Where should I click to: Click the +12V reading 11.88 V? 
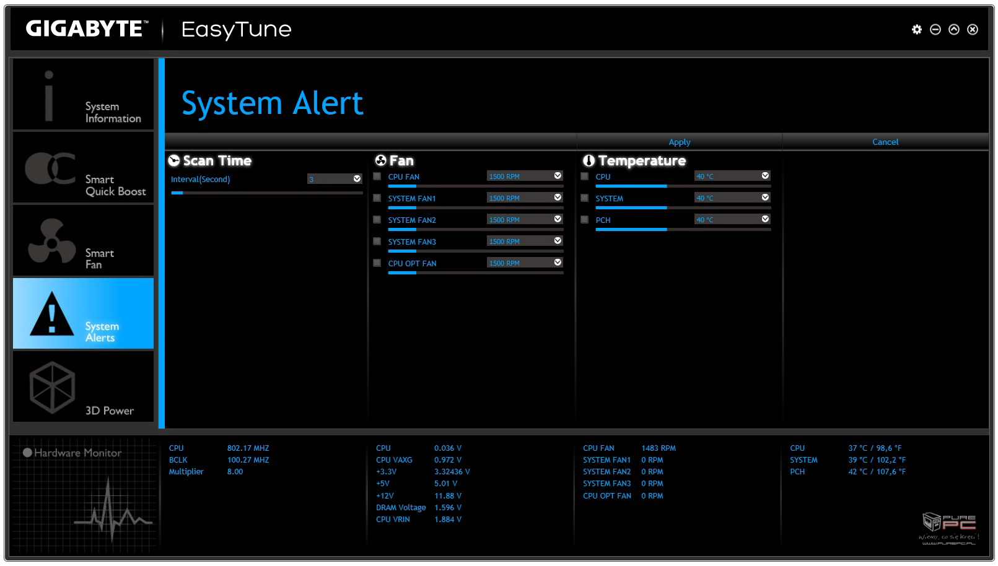[448, 495]
